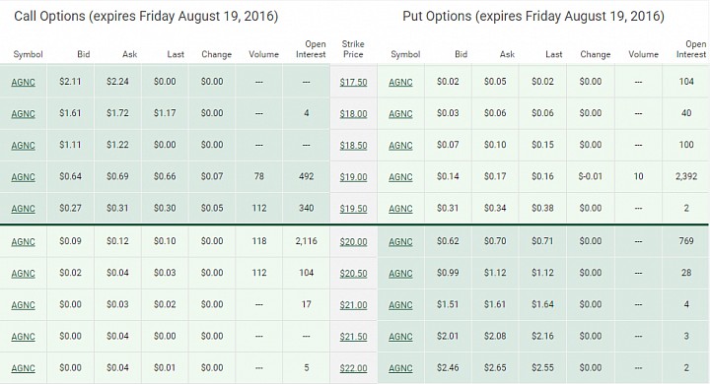Select the $21.50 strike price

coord(353,337)
